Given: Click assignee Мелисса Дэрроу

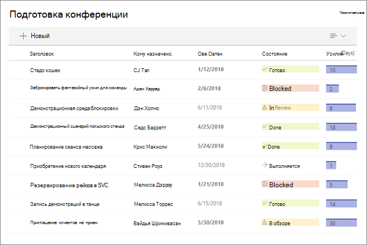Looking at the screenshot, I should tap(153, 185).
